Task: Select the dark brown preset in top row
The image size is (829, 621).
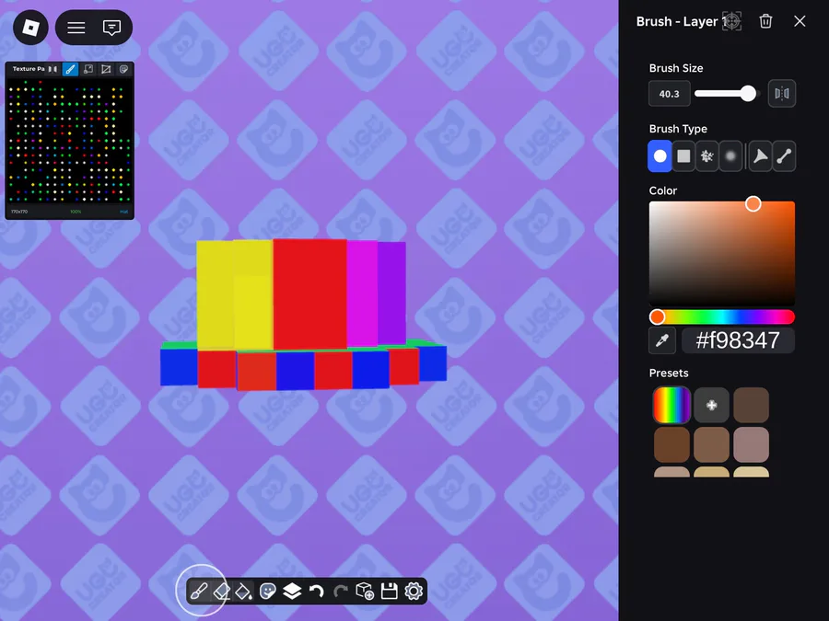Action: click(x=751, y=405)
